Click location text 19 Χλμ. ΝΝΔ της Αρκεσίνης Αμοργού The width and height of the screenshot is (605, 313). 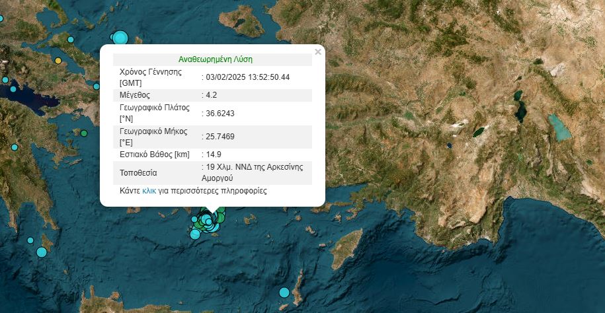click(253, 173)
